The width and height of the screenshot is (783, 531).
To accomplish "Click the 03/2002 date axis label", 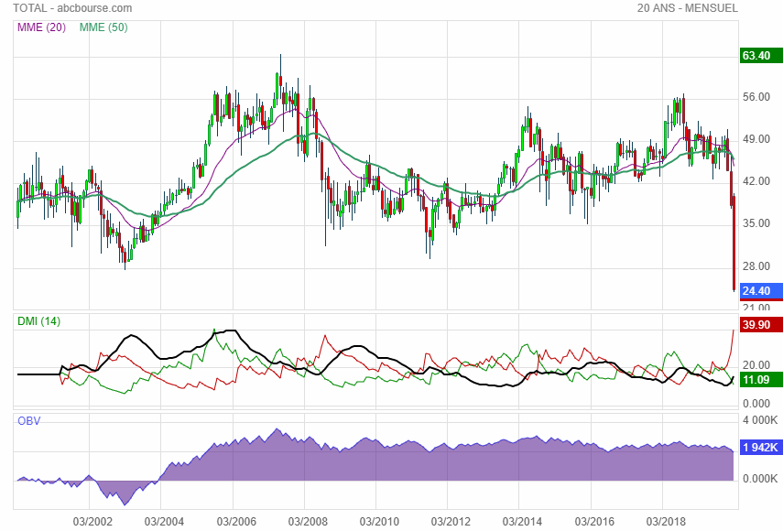I will [x=92, y=522].
